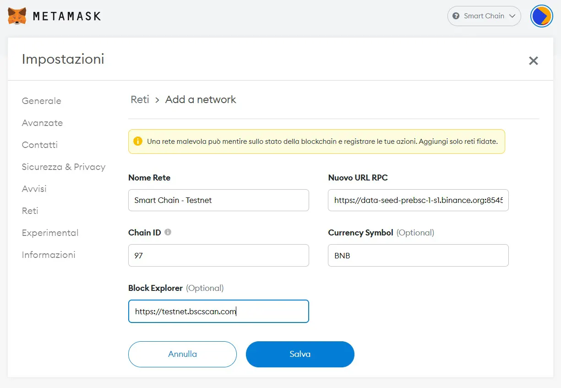Screen dimensions: 561x388
Task: Open the Experimental settings tab
Action: [x=50, y=233]
